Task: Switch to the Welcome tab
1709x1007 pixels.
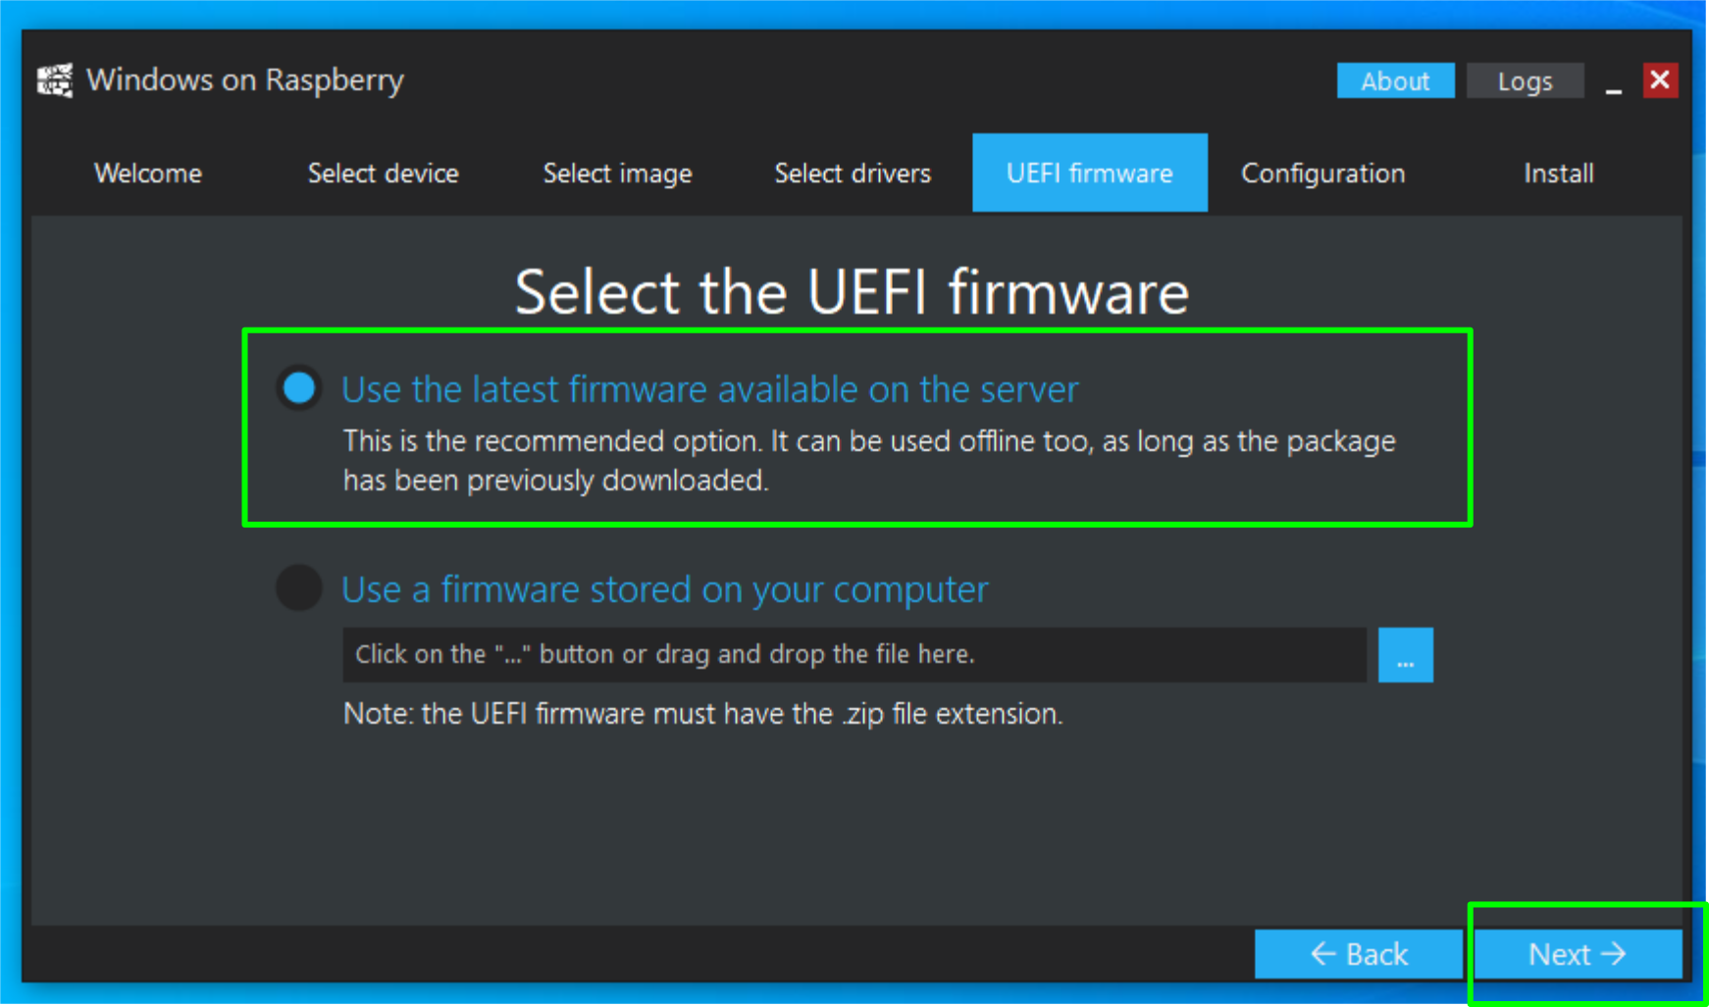Action: coord(148,174)
